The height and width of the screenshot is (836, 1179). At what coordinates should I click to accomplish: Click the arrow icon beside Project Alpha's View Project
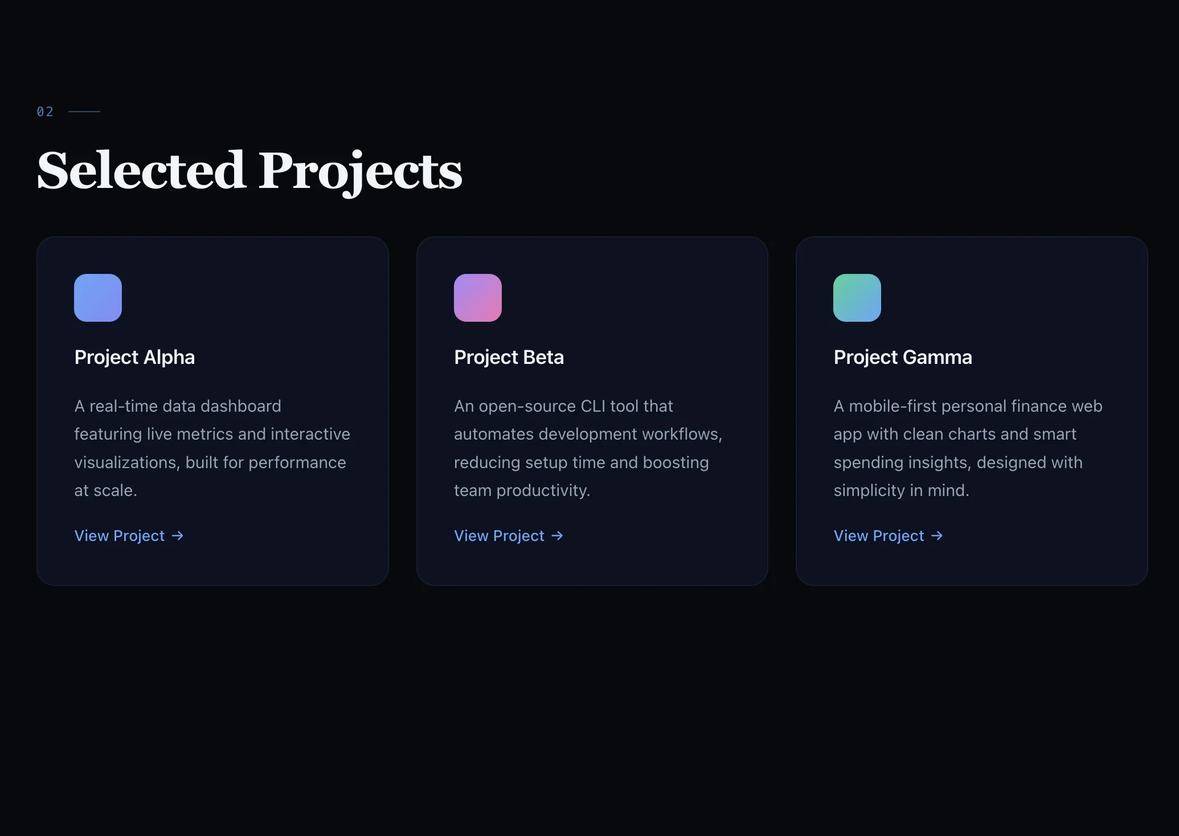(x=178, y=536)
